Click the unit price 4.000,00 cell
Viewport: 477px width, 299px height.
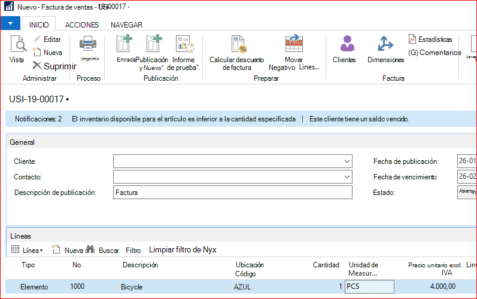443,286
